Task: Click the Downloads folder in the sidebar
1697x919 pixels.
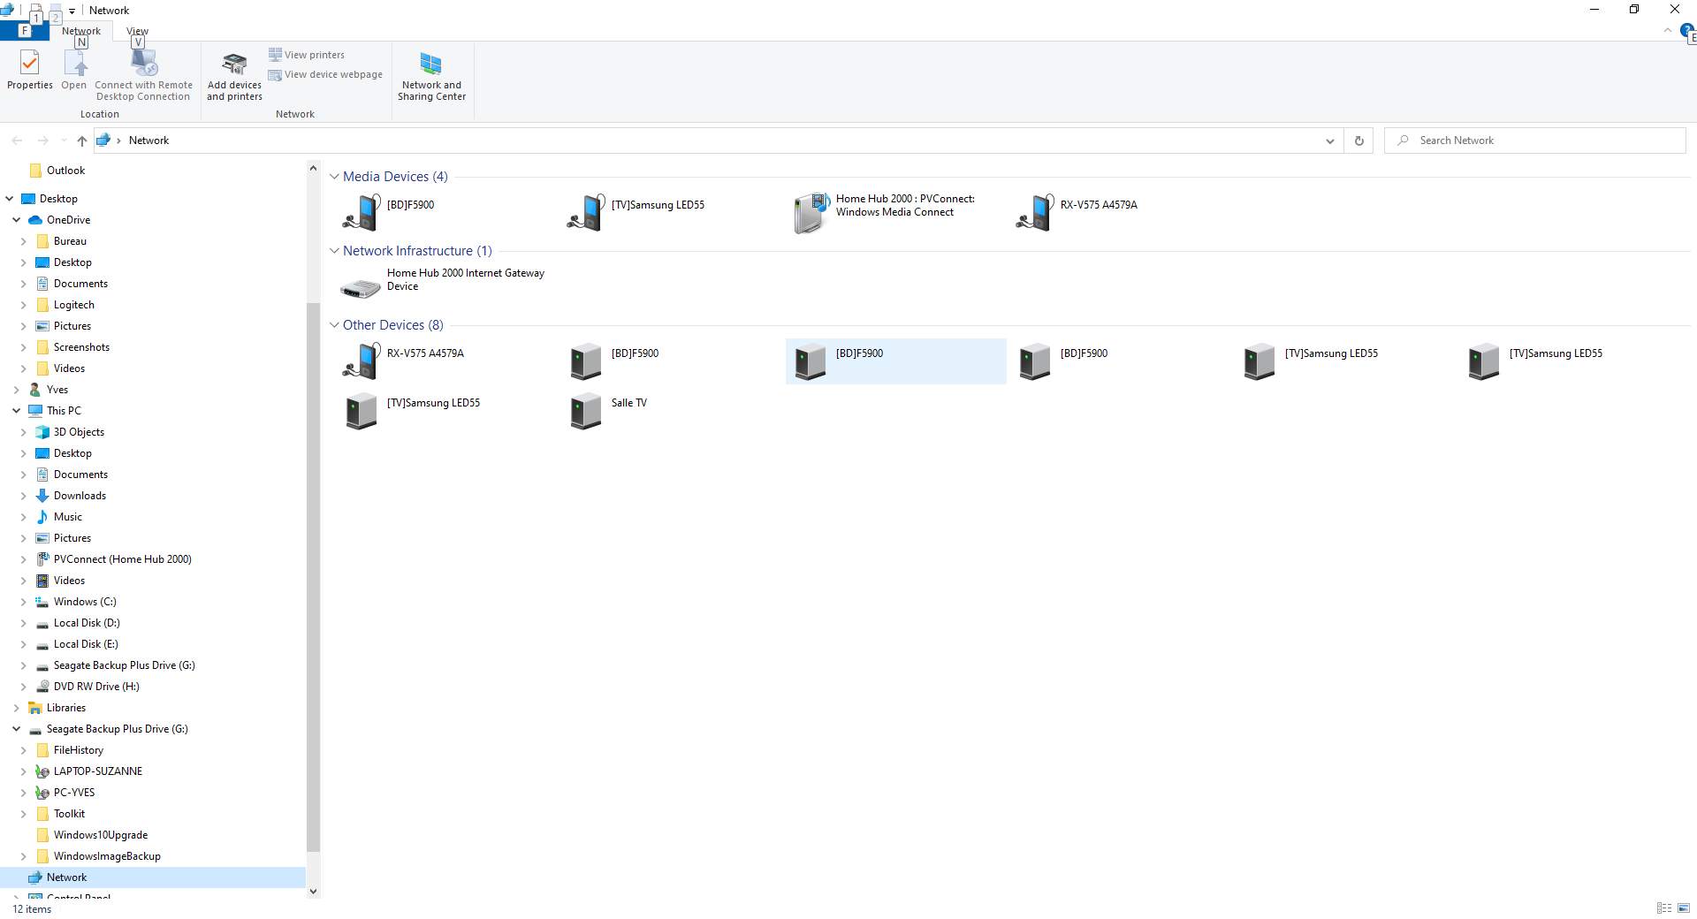Action: click(79, 495)
